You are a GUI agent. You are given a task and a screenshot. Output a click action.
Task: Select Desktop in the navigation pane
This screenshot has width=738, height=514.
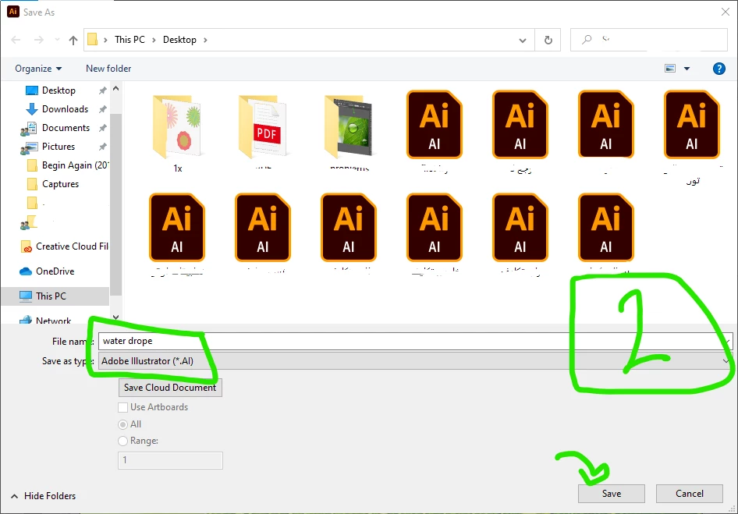coord(59,90)
